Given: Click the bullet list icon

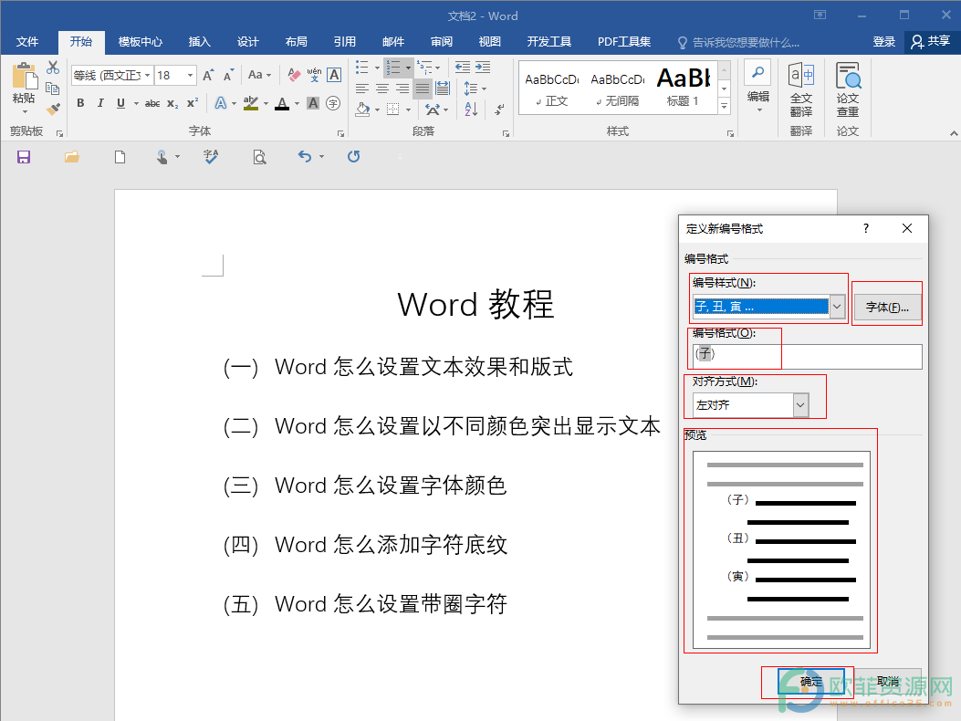Looking at the screenshot, I should coord(362,68).
